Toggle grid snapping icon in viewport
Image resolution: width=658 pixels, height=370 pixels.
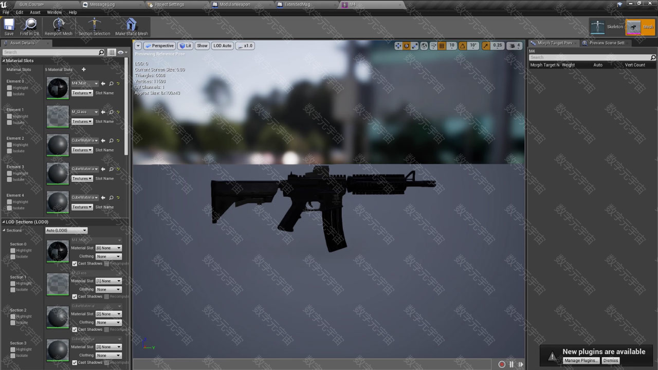point(442,46)
